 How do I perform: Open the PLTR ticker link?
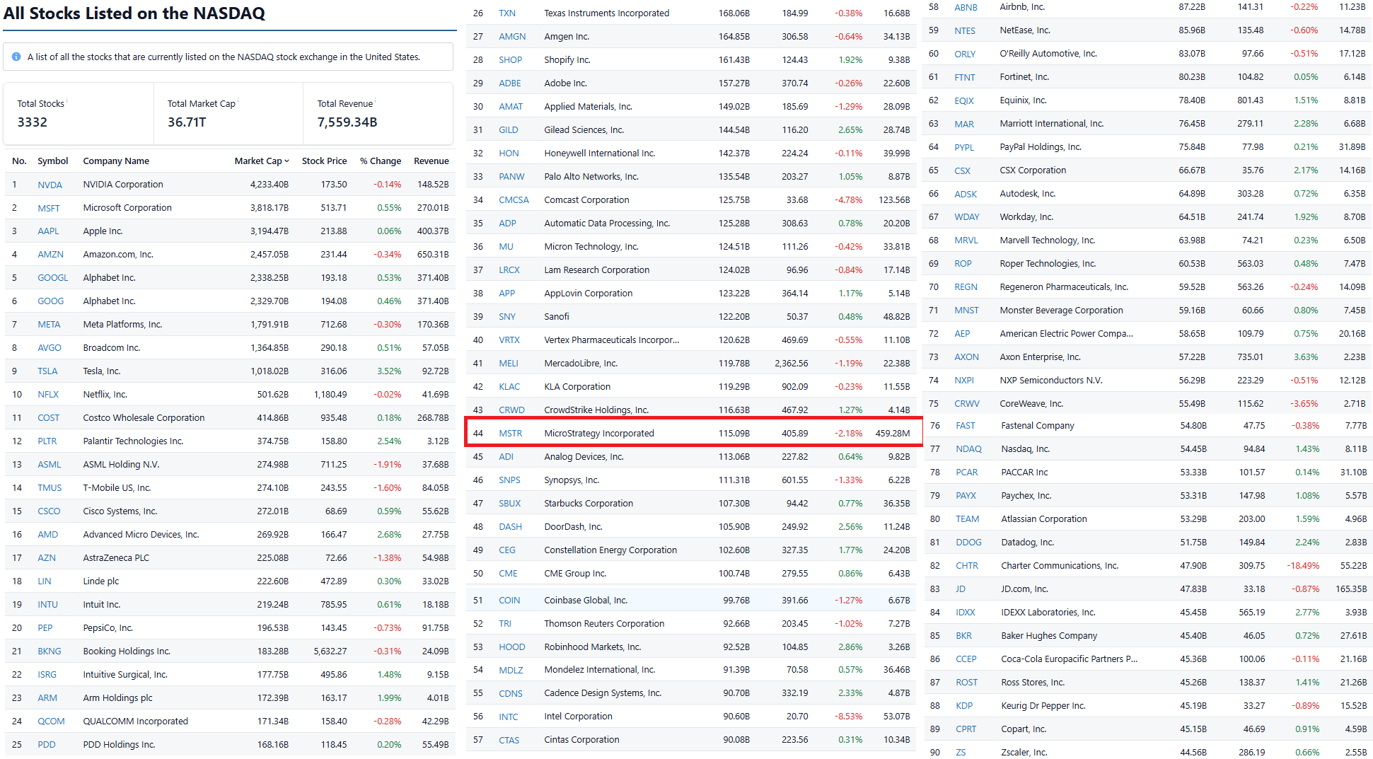(x=47, y=441)
